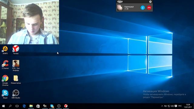
Task: Open the Google Chrome desktop icon
Action: 5,81
